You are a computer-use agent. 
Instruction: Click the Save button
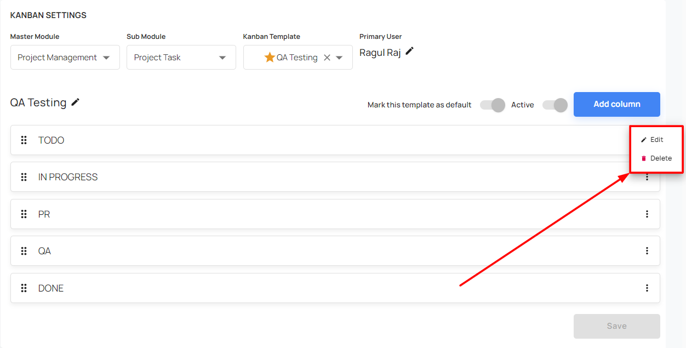point(617,326)
